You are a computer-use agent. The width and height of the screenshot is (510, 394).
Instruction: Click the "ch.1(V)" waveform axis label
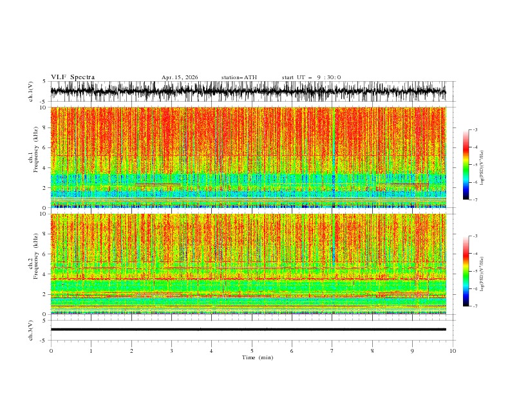pyautogui.click(x=31, y=91)
